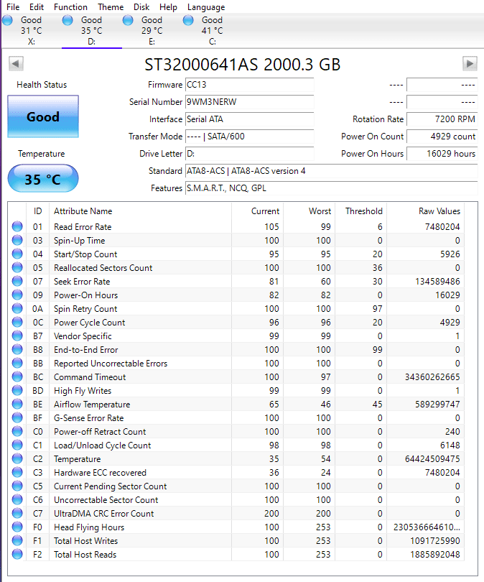This screenshot has height=582, width=484.
Task: Select the Uncorrectable Sector Count row
Action: [236, 499]
